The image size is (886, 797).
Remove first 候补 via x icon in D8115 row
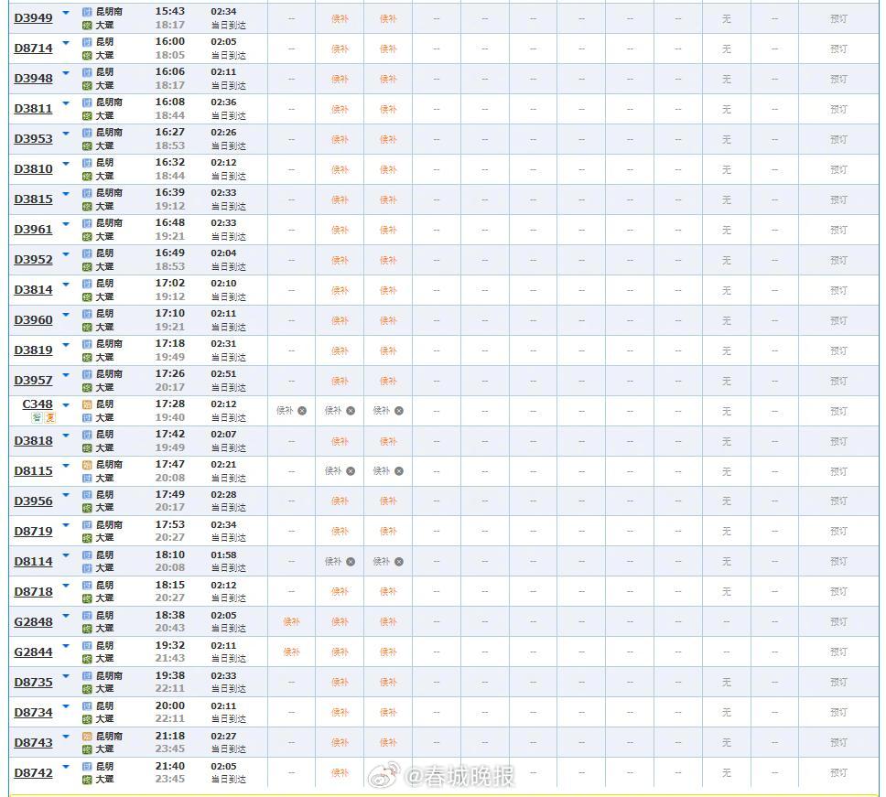click(351, 471)
